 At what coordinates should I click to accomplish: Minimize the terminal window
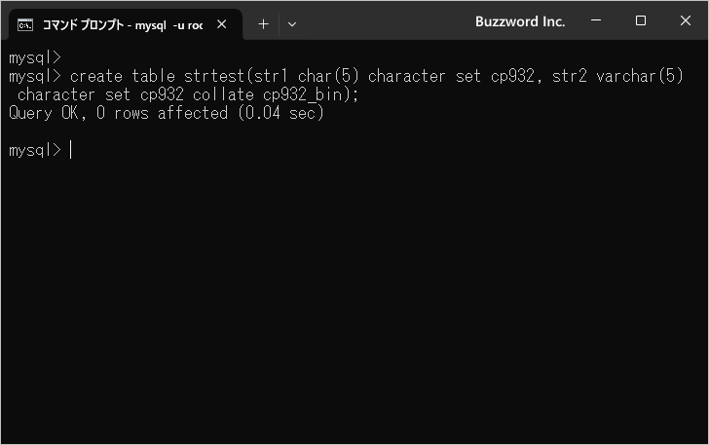point(596,20)
